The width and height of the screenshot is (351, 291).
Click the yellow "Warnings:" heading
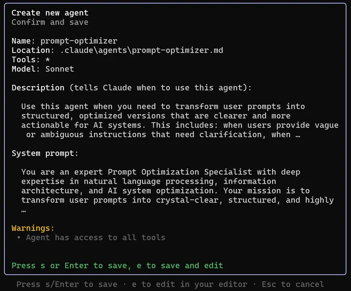33,228
